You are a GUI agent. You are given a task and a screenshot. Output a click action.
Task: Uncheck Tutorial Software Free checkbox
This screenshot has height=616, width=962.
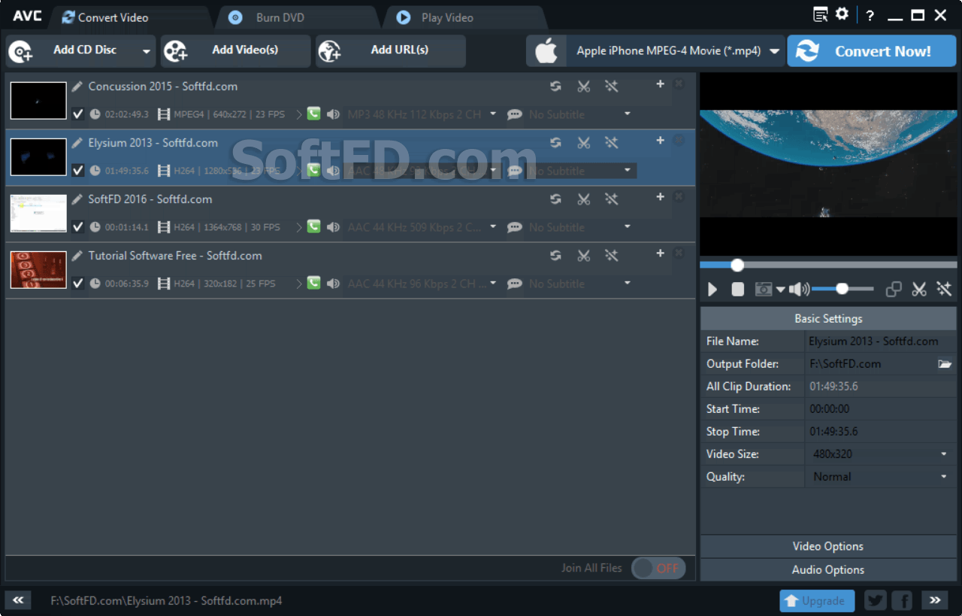[x=77, y=284]
